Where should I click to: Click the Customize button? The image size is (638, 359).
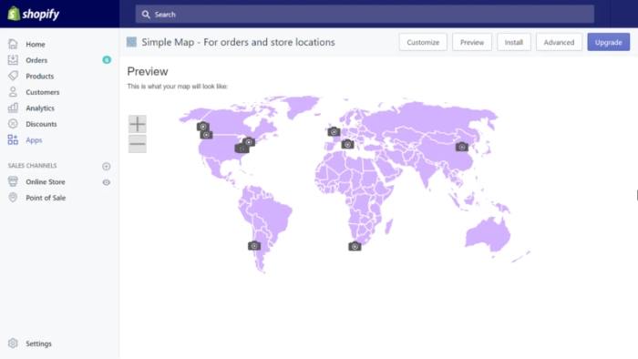[x=423, y=42]
